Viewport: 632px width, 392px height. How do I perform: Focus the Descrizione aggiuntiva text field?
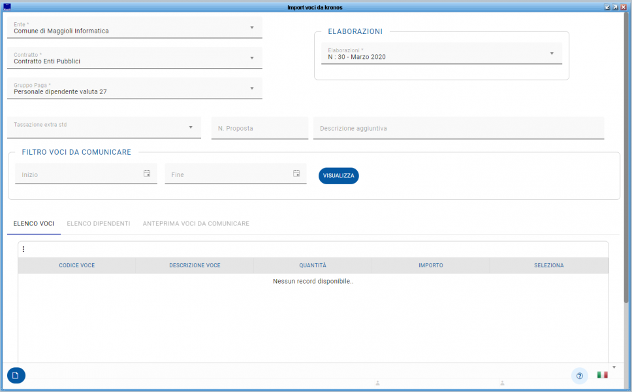coord(458,129)
